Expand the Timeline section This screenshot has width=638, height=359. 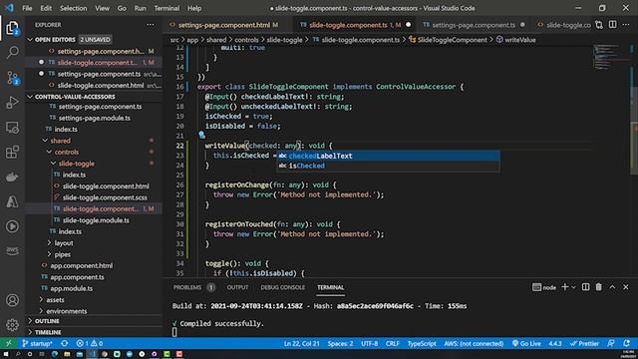pos(30,332)
